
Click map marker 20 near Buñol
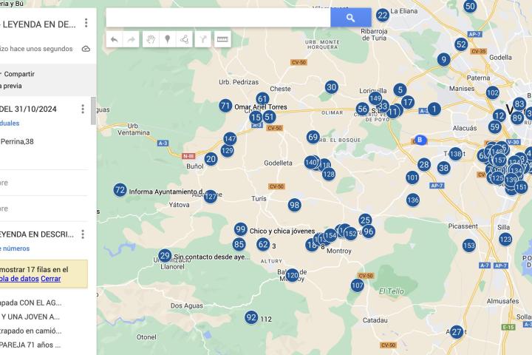tap(211, 159)
